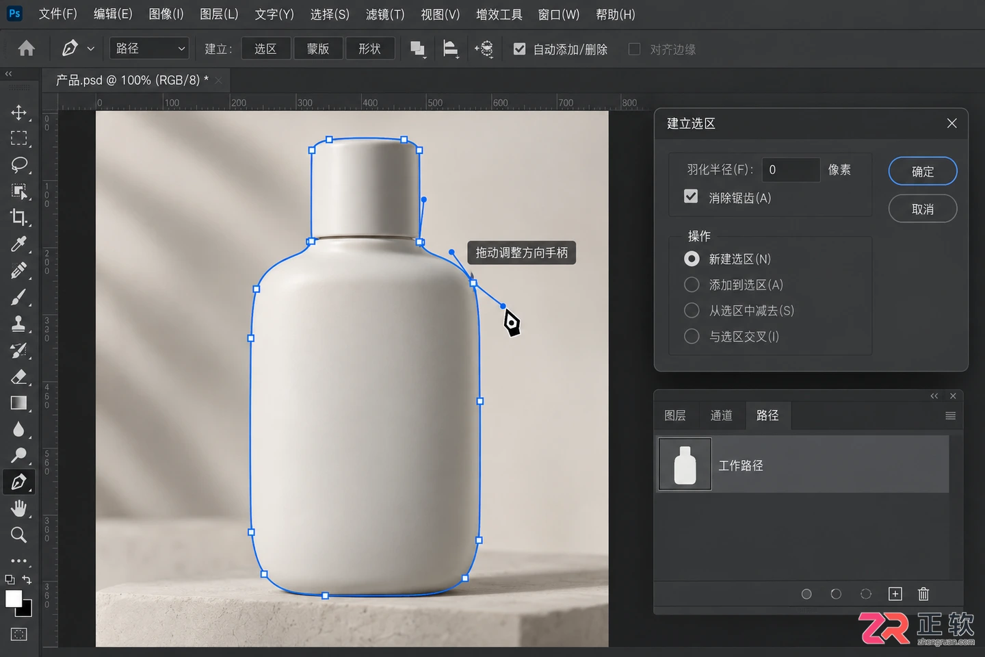Delete the current path
Viewport: 985px width, 657px height.
point(923,594)
